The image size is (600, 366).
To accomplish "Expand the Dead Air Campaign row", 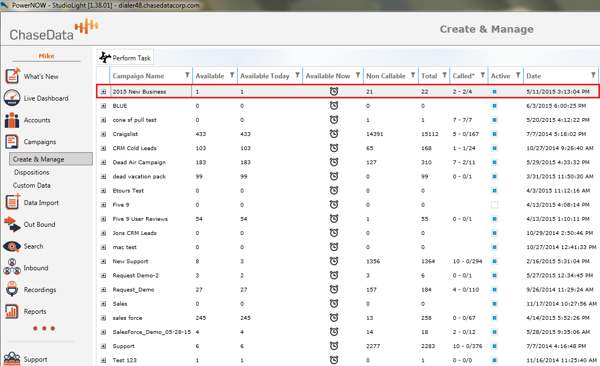I will tap(104, 162).
